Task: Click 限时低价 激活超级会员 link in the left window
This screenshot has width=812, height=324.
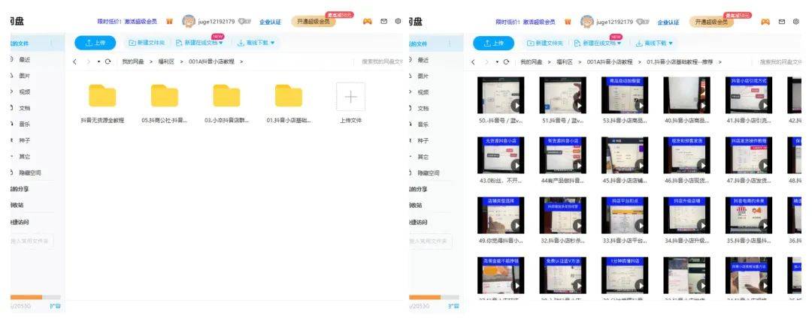Action: (x=127, y=22)
